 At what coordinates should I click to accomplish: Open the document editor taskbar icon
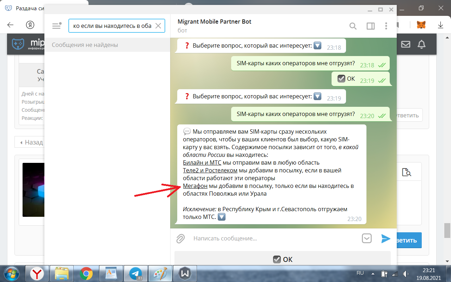[x=111, y=274]
